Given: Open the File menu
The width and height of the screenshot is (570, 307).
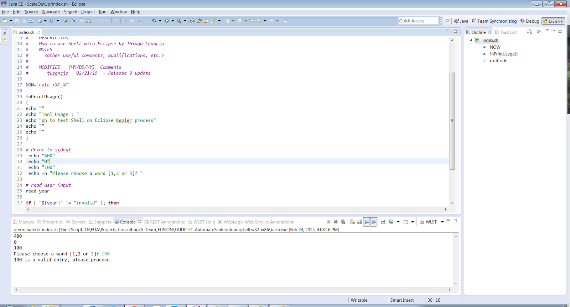Looking at the screenshot, I should (5, 12).
